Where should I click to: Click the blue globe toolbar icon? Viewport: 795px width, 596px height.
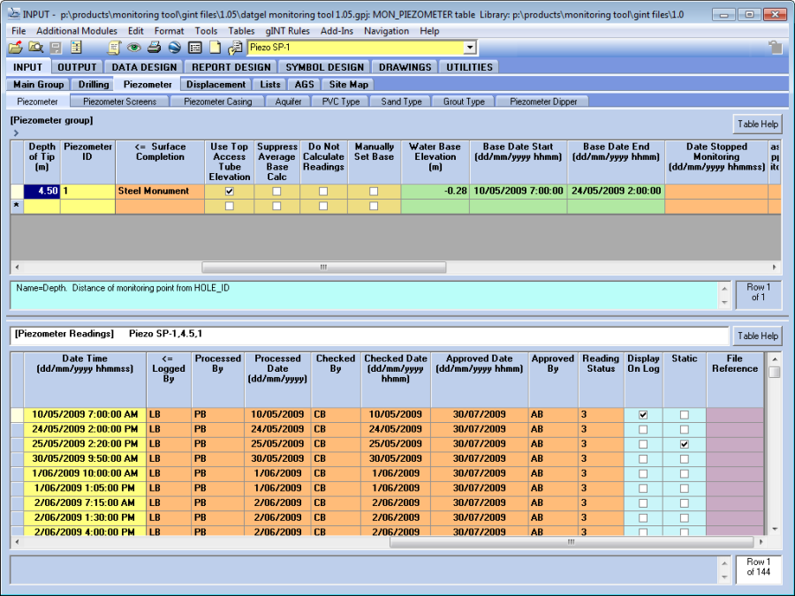point(174,48)
